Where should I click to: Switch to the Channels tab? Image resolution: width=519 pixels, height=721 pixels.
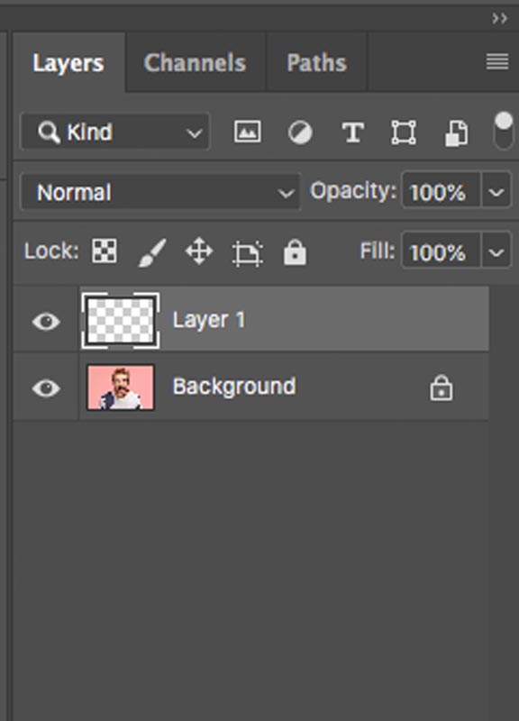[195, 62]
